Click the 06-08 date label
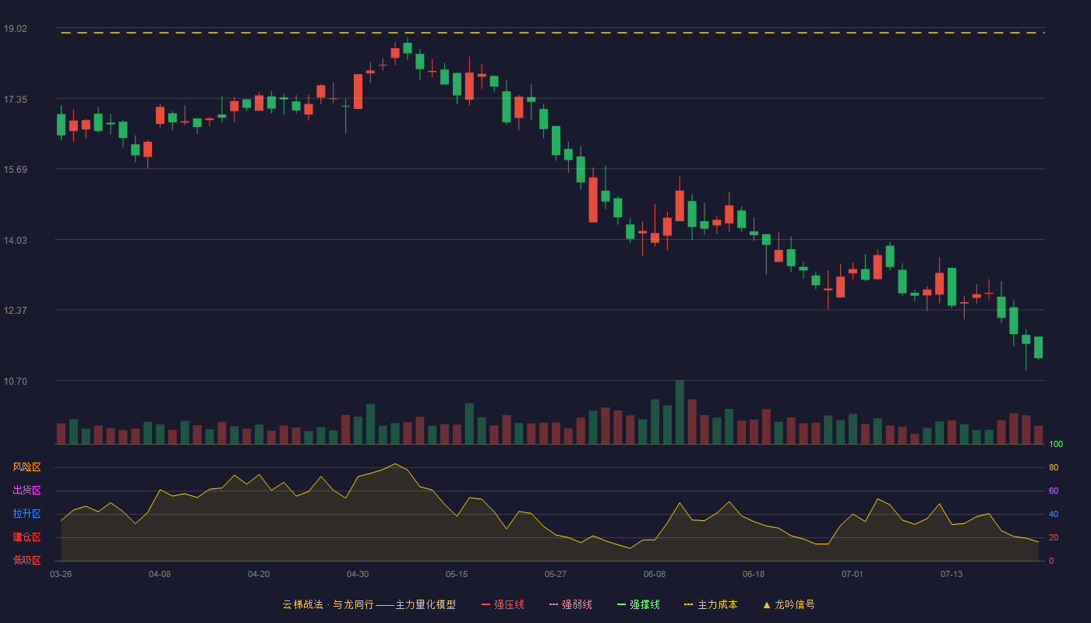The height and width of the screenshot is (623, 1091). [x=655, y=574]
